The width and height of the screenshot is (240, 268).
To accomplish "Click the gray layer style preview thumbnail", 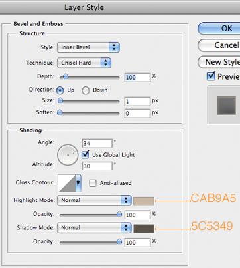I will 227,106.
